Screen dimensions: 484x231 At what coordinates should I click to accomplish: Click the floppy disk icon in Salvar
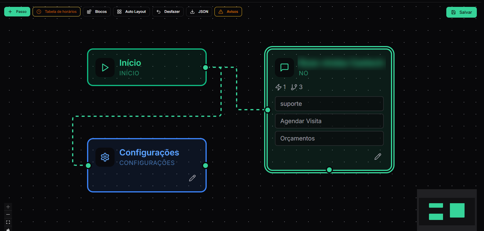point(453,12)
